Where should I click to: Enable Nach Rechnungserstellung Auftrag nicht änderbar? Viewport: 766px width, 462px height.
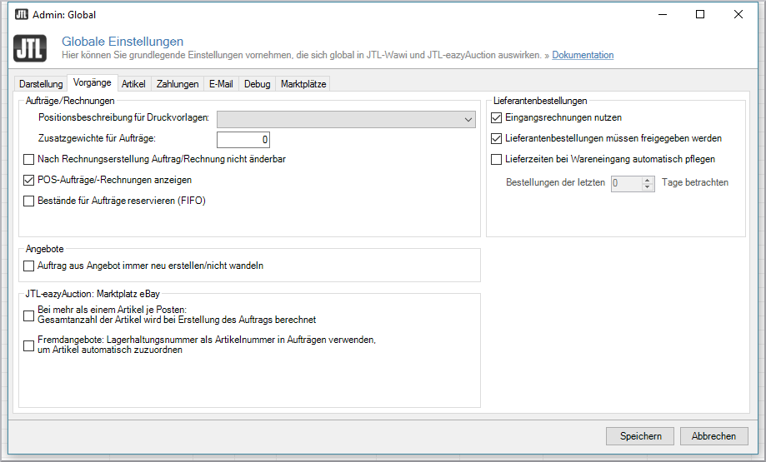coord(29,159)
